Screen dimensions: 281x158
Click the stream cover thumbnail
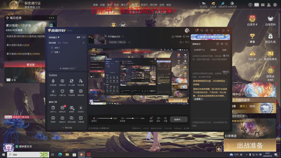pos(97,39)
